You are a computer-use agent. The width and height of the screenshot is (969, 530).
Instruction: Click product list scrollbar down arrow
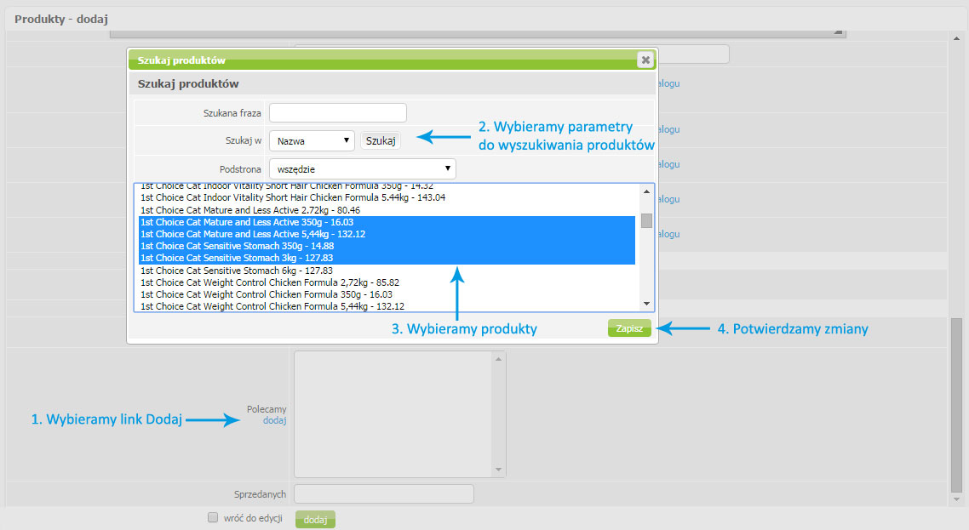tap(646, 304)
